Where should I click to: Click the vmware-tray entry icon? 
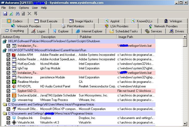[x=14, y=100]
